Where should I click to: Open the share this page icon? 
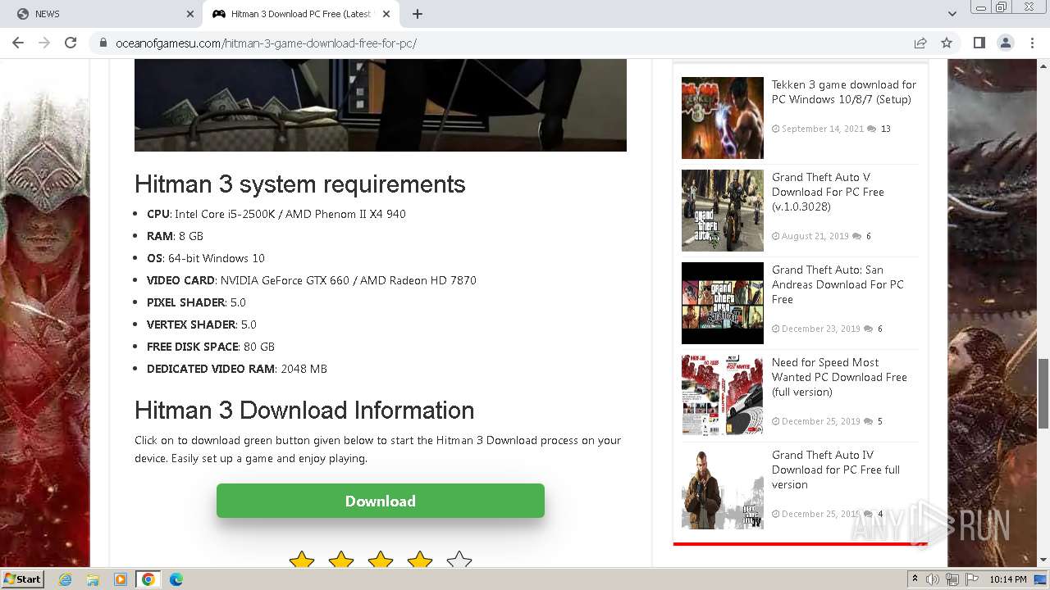click(x=920, y=43)
